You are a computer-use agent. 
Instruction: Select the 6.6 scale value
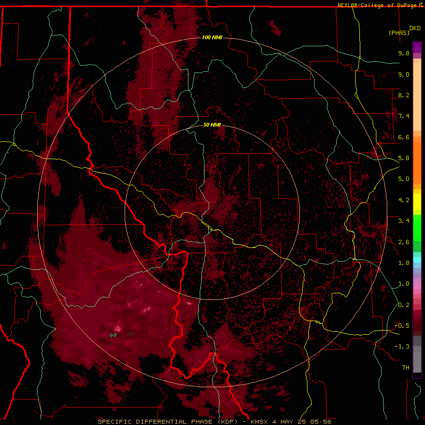click(404, 137)
